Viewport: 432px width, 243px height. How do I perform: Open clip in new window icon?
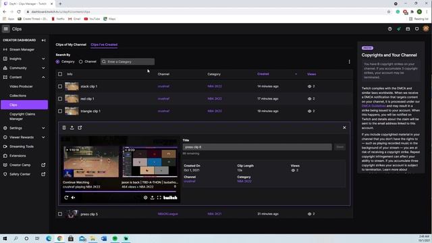80,128
